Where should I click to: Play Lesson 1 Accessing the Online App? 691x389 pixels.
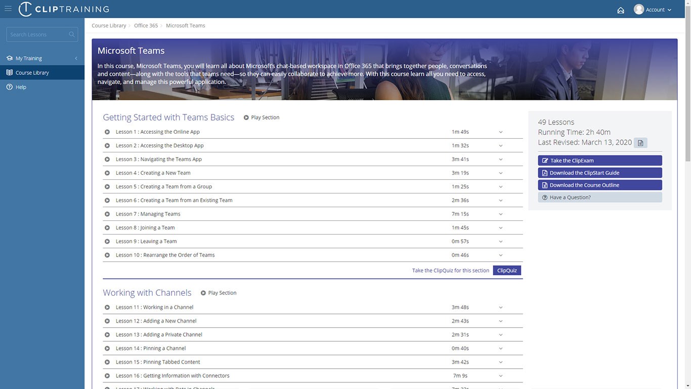click(x=107, y=132)
